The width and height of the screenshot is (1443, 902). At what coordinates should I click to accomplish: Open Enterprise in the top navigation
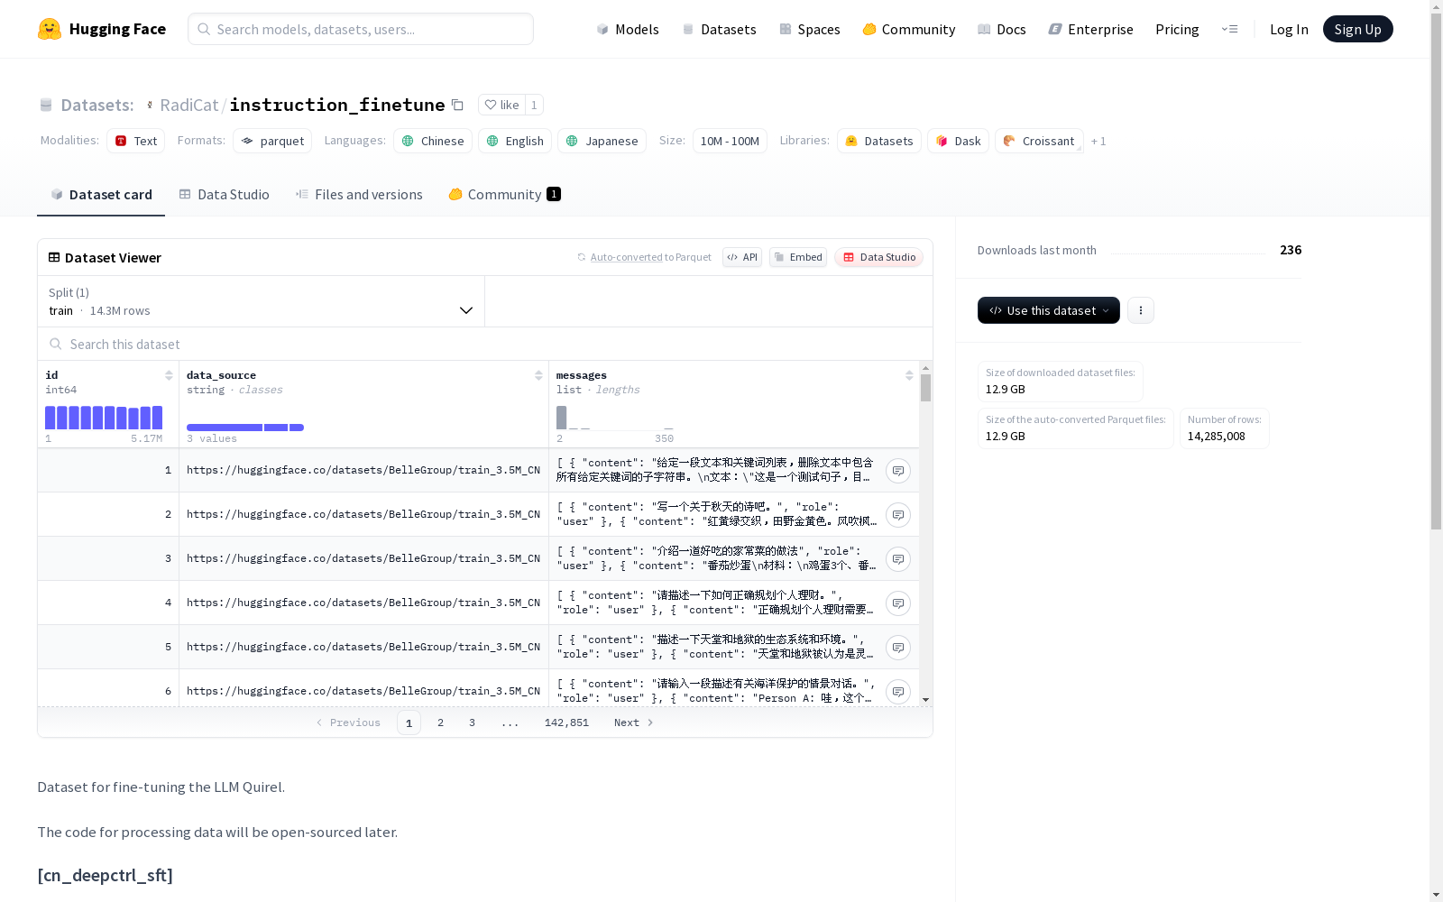click(1091, 29)
